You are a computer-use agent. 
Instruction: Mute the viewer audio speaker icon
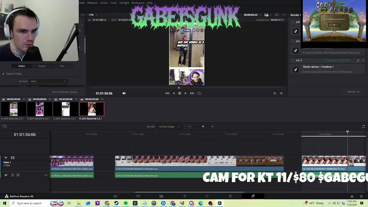124,93
